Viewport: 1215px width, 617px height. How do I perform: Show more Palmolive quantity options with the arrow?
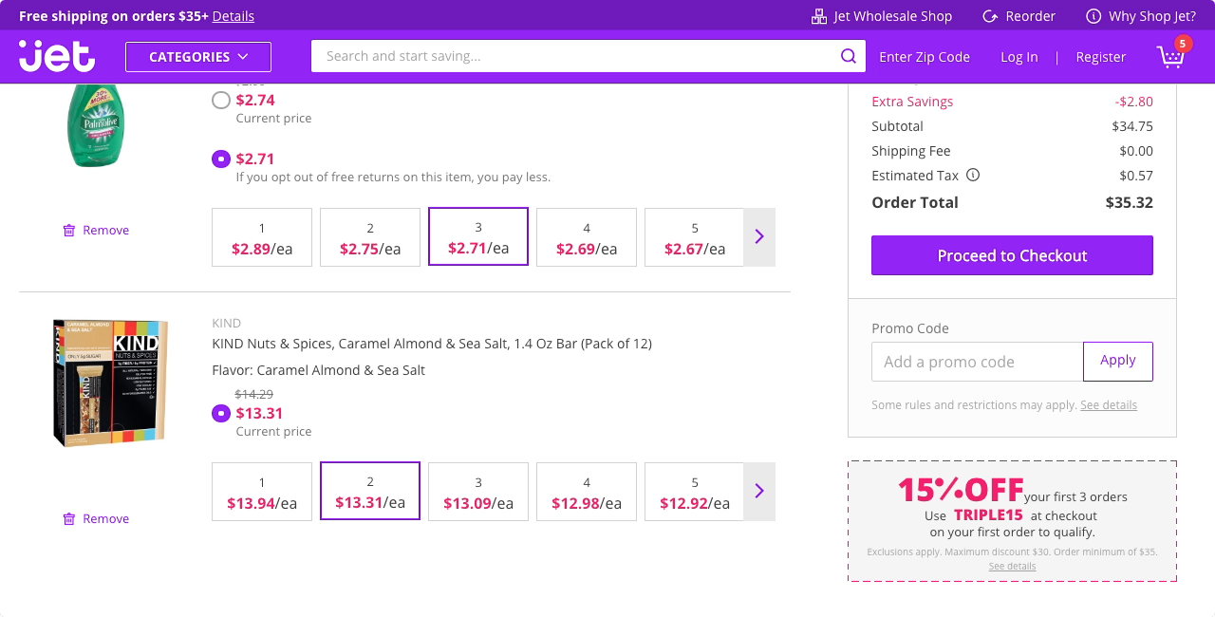coord(759,237)
